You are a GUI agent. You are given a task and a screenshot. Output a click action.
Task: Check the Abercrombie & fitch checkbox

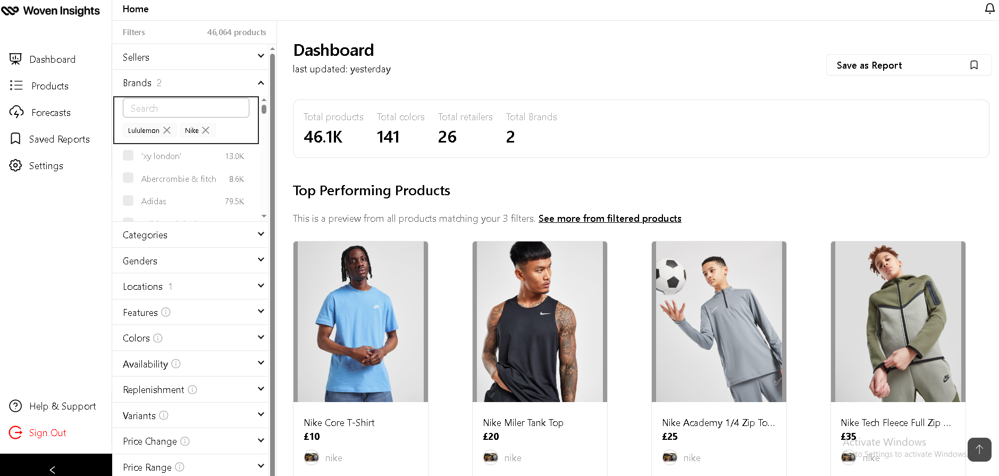(128, 178)
